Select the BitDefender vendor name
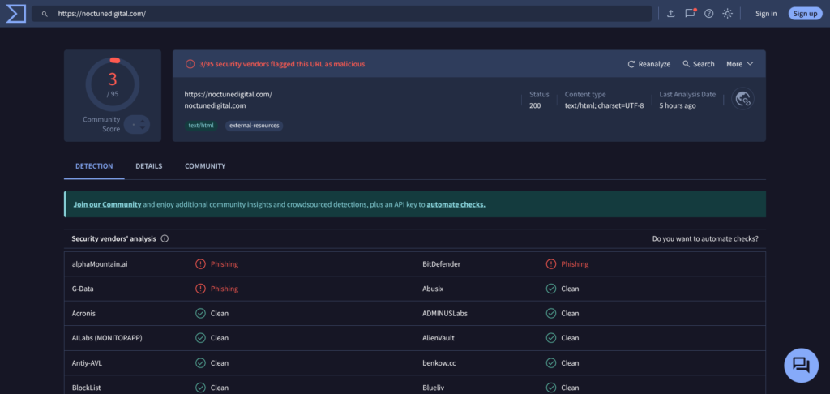 pyautogui.click(x=442, y=263)
